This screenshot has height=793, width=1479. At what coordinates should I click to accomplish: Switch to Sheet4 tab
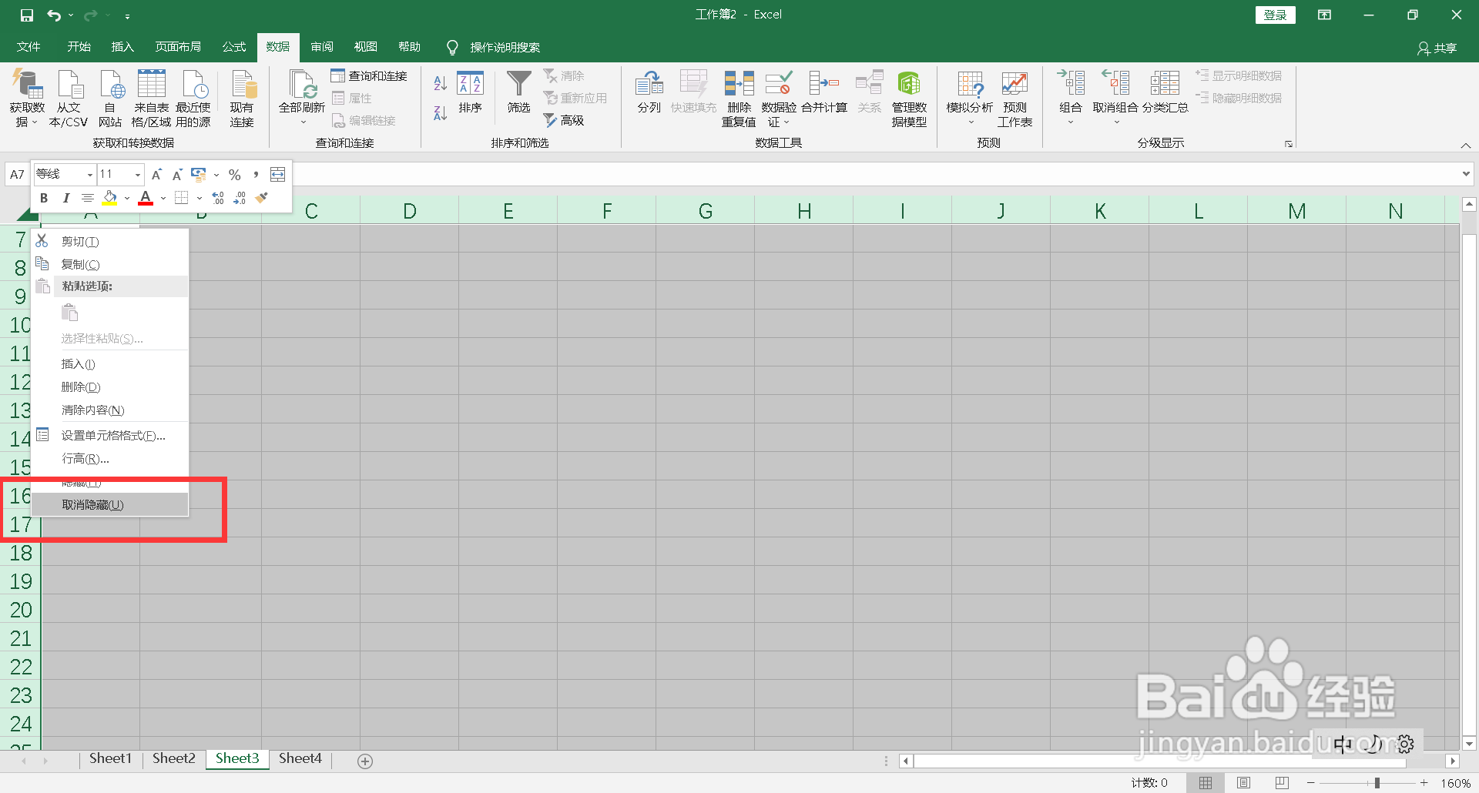pyautogui.click(x=300, y=758)
